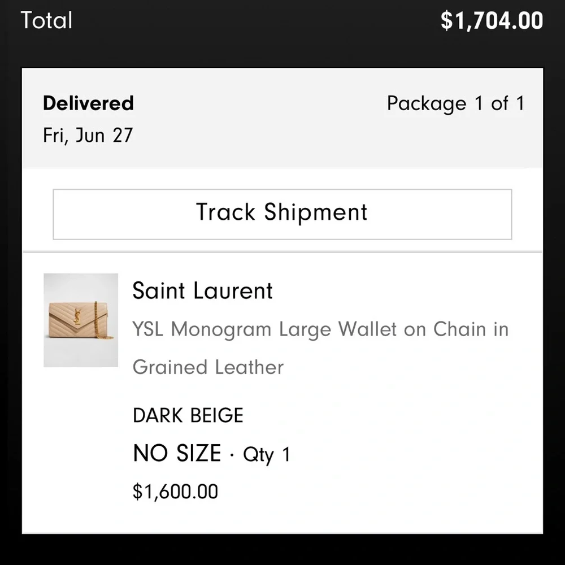Click inside the Track Shipment outlined box
Viewport: 565px width, 565px height.
tap(281, 213)
